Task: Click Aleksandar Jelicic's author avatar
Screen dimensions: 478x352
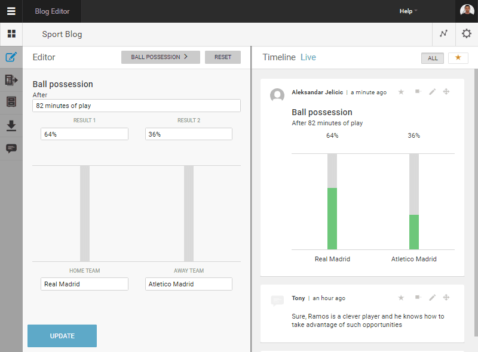Action: coord(277,95)
